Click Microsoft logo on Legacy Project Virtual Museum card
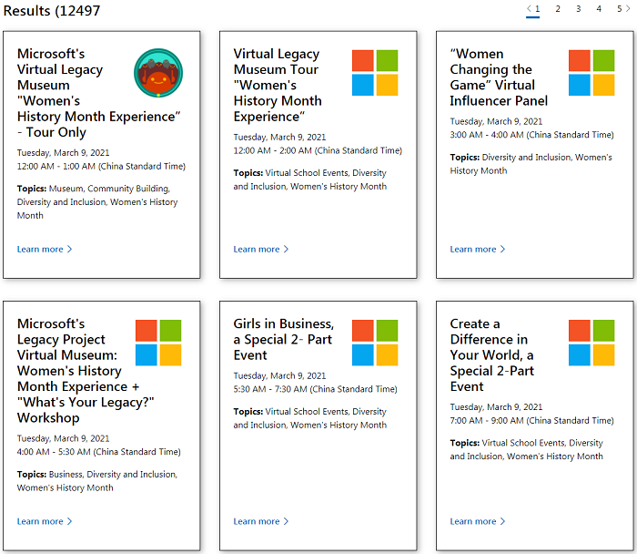The height and width of the screenshot is (554, 637). pos(158,343)
